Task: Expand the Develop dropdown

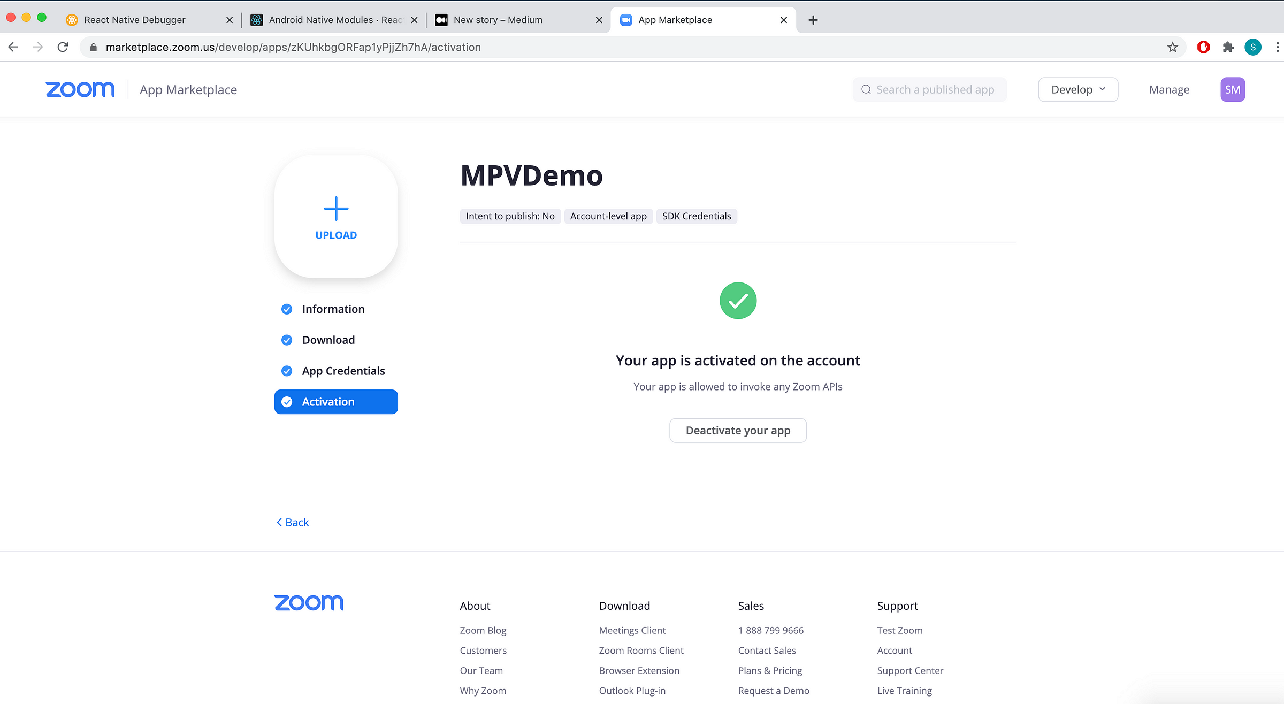Action: [x=1077, y=89]
